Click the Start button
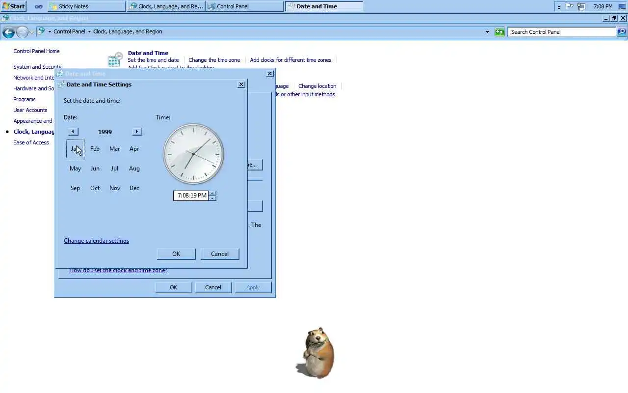 pos(14,6)
